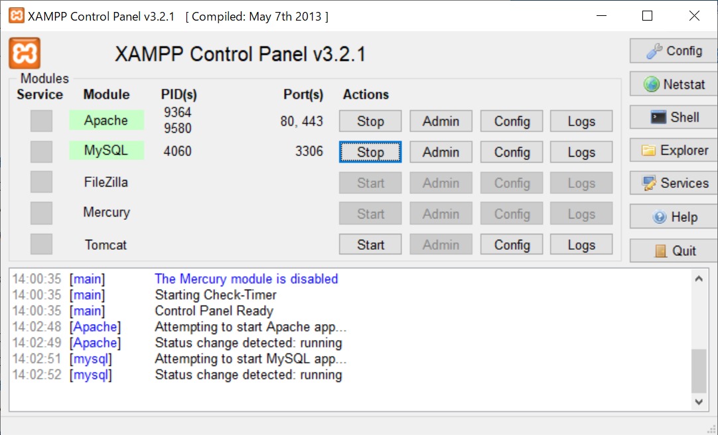Open Apache Config menu
The image size is (718, 435).
(512, 122)
